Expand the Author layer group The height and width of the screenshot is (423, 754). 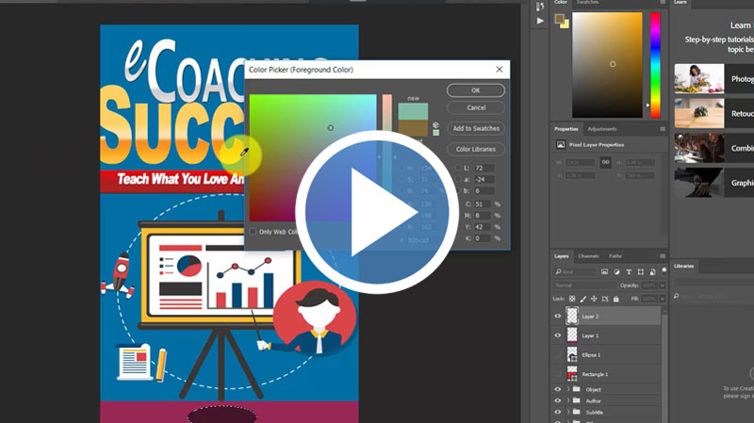click(568, 400)
